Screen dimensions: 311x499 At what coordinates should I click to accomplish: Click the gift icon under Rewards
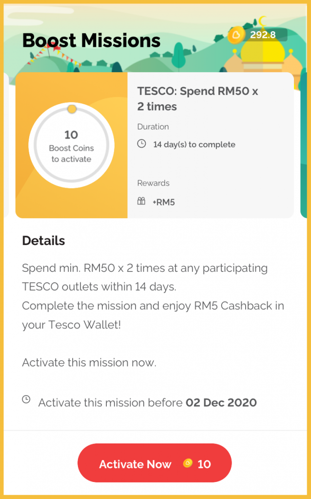point(141,201)
